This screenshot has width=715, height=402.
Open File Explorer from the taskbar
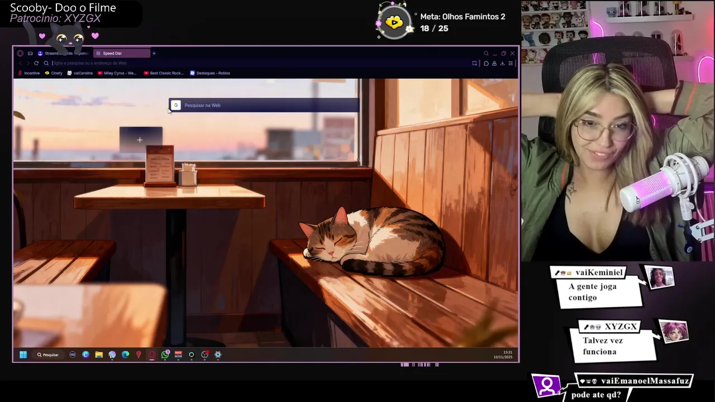99,355
